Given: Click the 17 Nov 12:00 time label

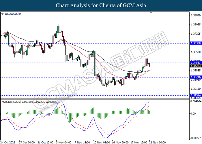Looking at the screenshot, I should pos(139,143).
